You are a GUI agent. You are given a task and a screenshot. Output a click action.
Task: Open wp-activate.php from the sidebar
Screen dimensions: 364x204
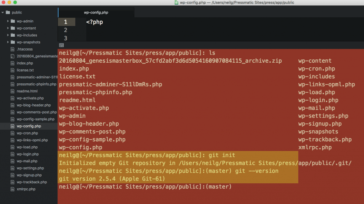pyautogui.click(x=30, y=98)
